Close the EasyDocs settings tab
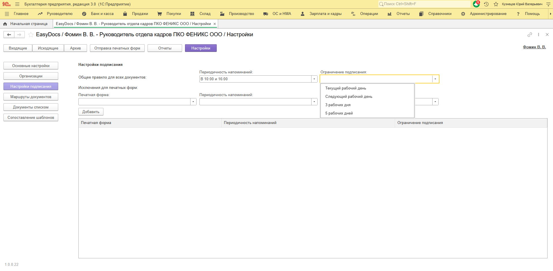This screenshot has width=553, height=271. pos(215,24)
